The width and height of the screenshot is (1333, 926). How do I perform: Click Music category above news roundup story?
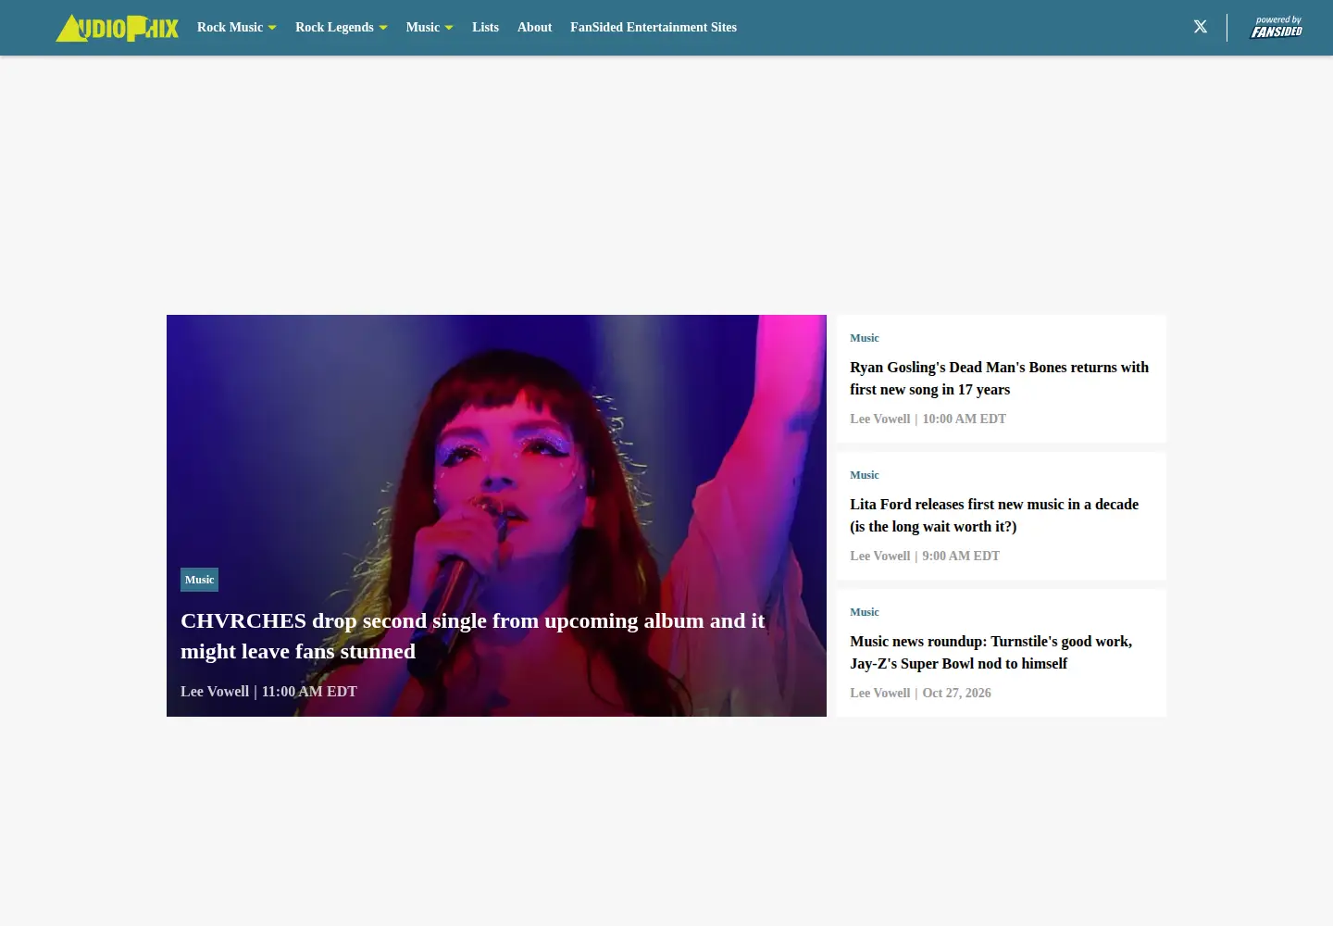click(x=865, y=612)
